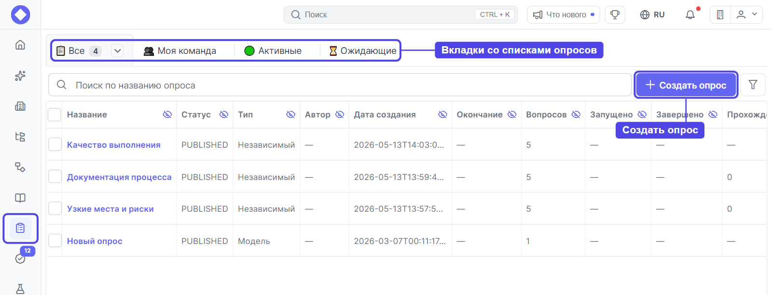This screenshot has width=772, height=295.
Task: Open the open-book sidebar icon
Action: [x=20, y=198]
